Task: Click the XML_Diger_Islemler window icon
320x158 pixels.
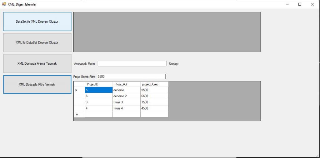Action: pyautogui.click(x=4, y=4)
